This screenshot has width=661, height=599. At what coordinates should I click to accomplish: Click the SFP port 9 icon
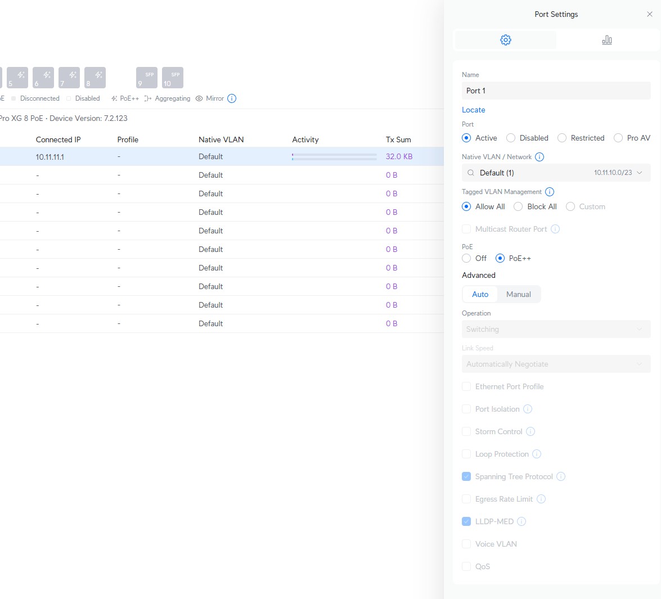coord(146,78)
